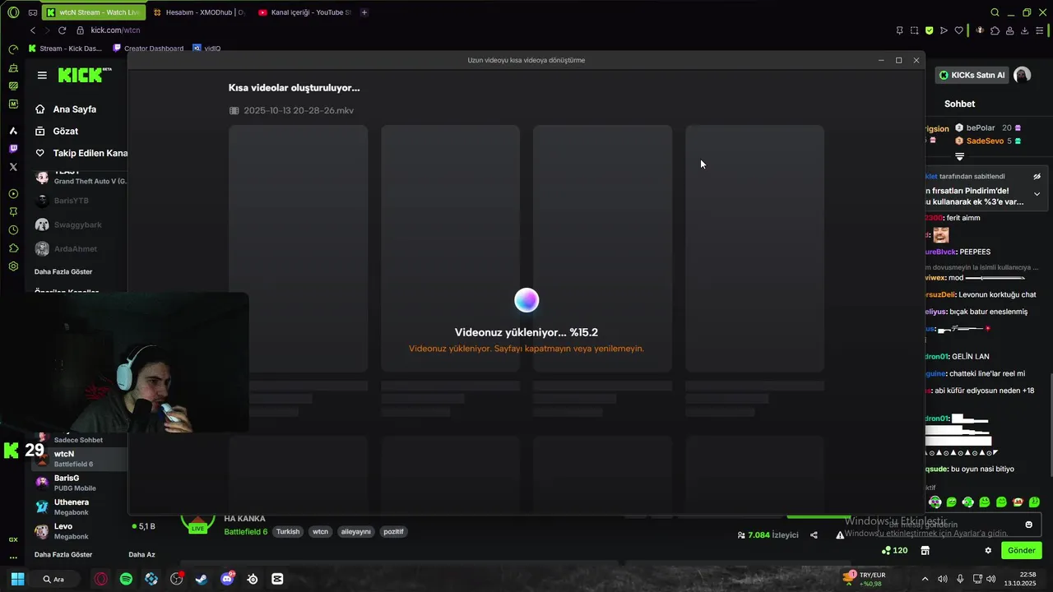This screenshot has width=1053, height=592.
Task: Open Ana Sayfa in Kick sidebar
Action: click(x=66, y=109)
